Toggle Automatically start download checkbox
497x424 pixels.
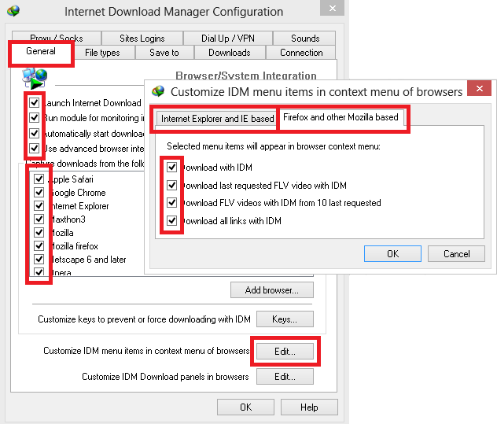pyautogui.click(x=35, y=133)
